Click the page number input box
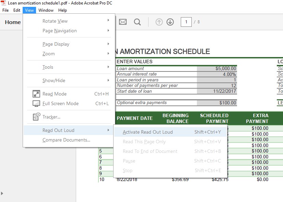 click(x=186, y=22)
